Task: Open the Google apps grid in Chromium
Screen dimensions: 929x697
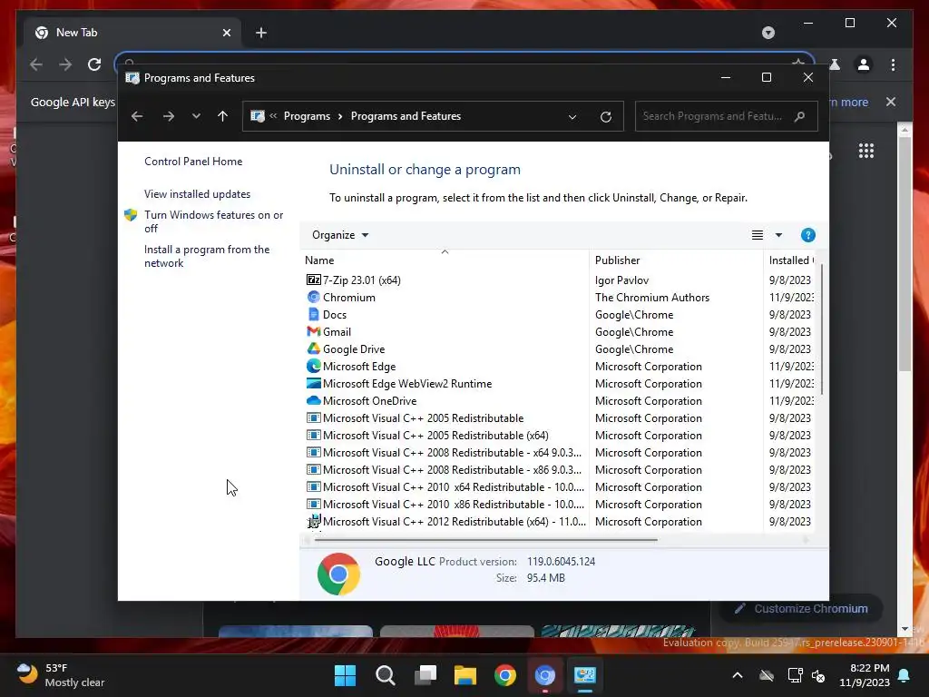Action: 866,151
